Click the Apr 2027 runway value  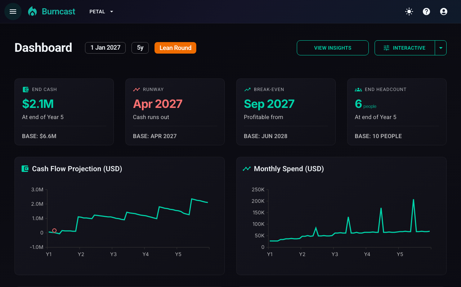click(158, 104)
